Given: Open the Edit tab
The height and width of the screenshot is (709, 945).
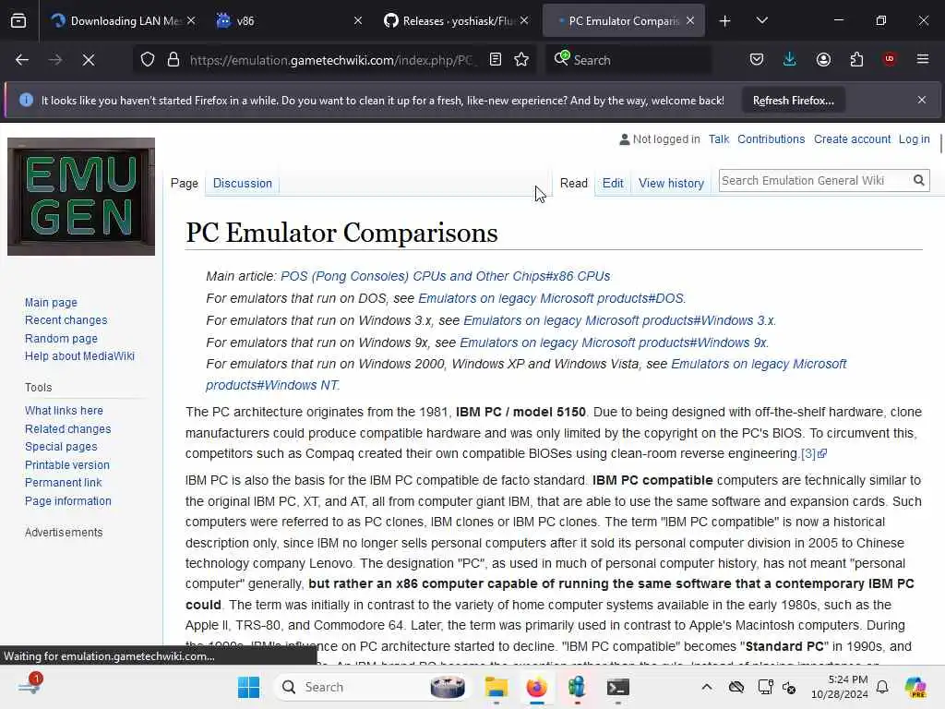Looking at the screenshot, I should pyautogui.click(x=613, y=184).
